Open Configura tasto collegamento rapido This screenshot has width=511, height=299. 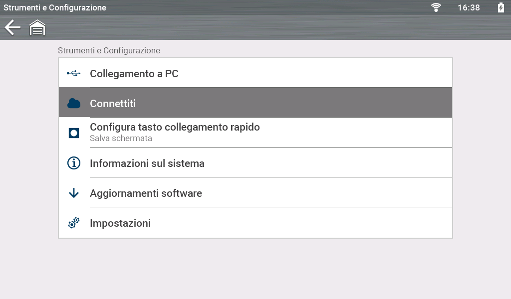click(x=175, y=127)
